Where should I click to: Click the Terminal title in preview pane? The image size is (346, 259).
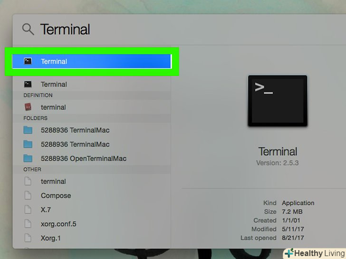click(278, 151)
